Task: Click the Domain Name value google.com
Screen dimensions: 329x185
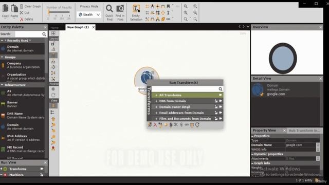Action: [294, 145]
